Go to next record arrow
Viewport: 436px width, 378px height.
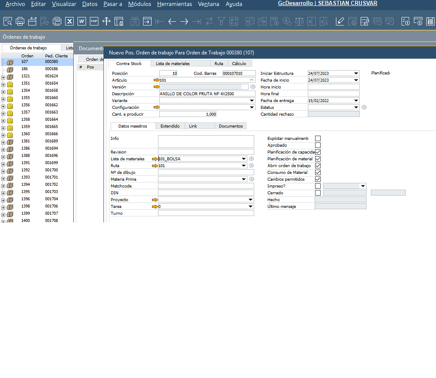[184, 21]
